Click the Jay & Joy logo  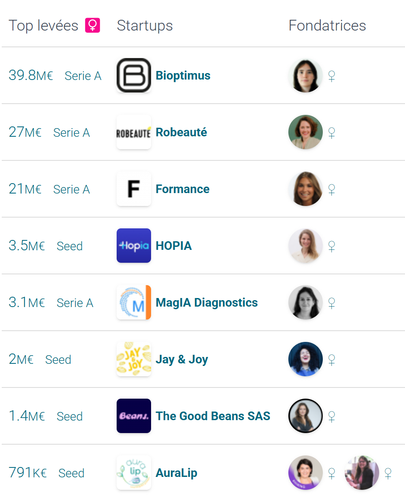134,360
